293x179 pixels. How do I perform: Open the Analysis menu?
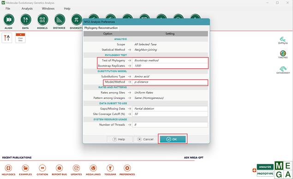point(27,9)
